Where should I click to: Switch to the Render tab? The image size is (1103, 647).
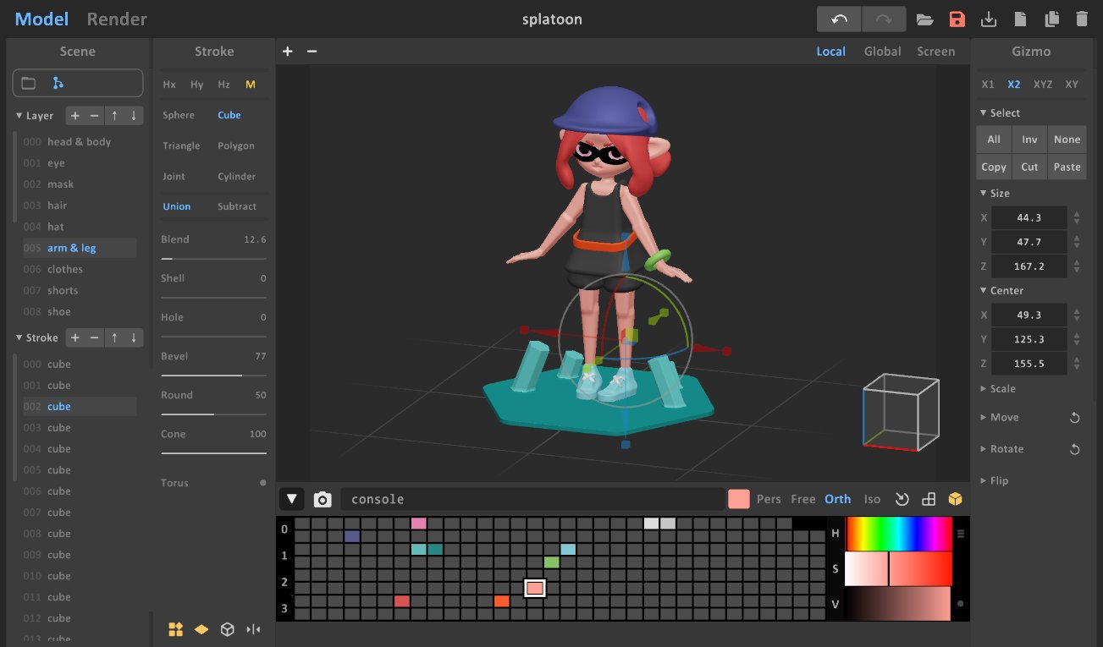click(116, 19)
